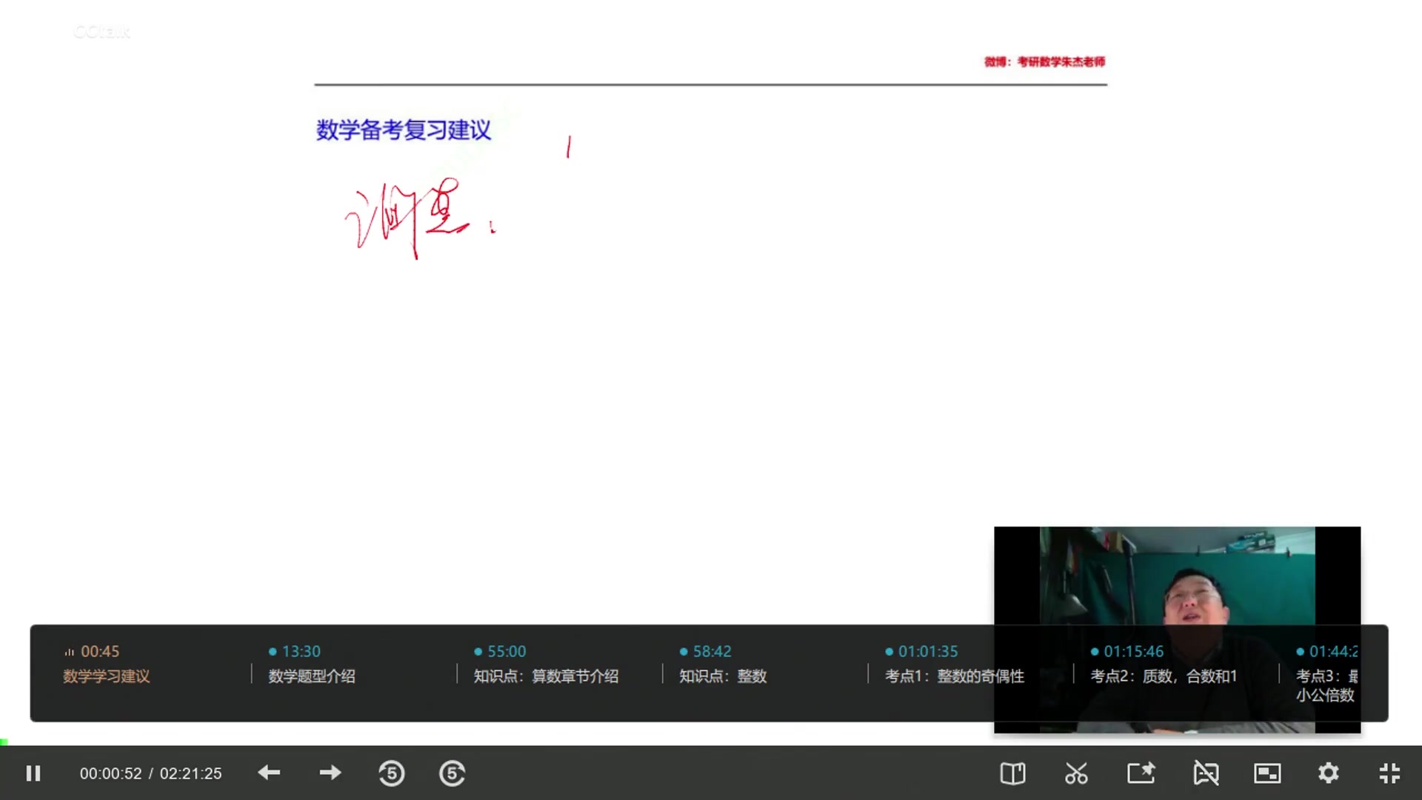The height and width of the screenshot is (800, 1422).
Task: Rewind the video 5 seconds
Action: pos(392,773)
